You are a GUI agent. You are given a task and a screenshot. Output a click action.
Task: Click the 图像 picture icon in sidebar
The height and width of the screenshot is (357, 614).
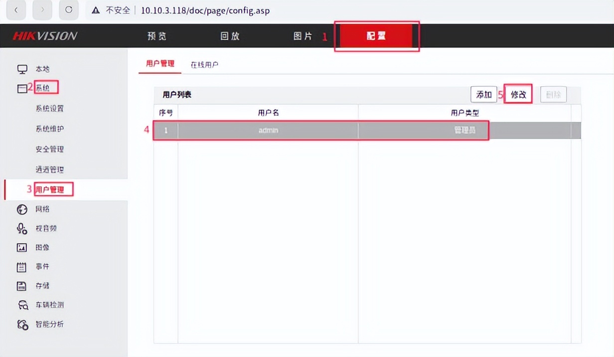tap(22, 247)
